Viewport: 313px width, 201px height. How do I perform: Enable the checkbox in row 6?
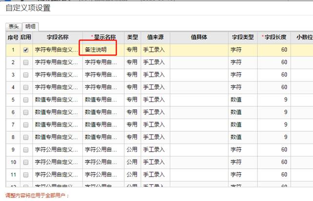pos(26,112)
